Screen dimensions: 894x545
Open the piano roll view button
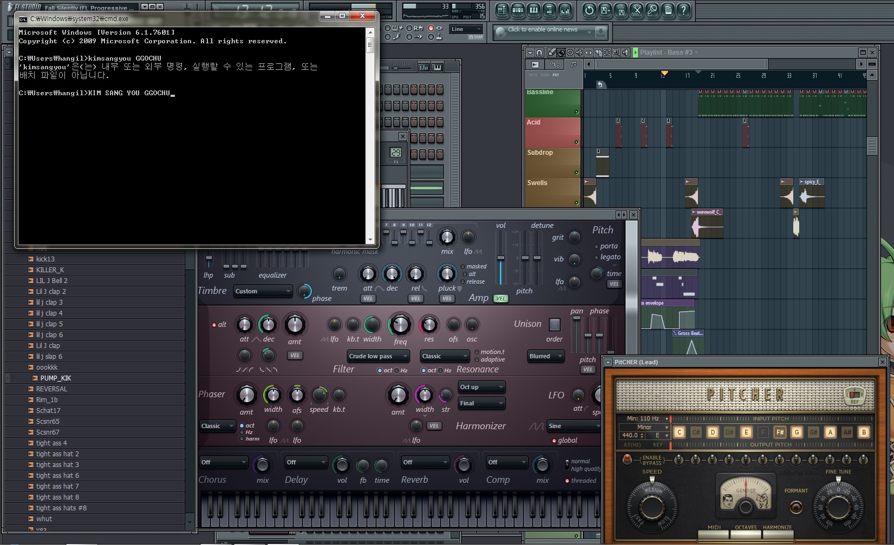click(x=534, y=10)
